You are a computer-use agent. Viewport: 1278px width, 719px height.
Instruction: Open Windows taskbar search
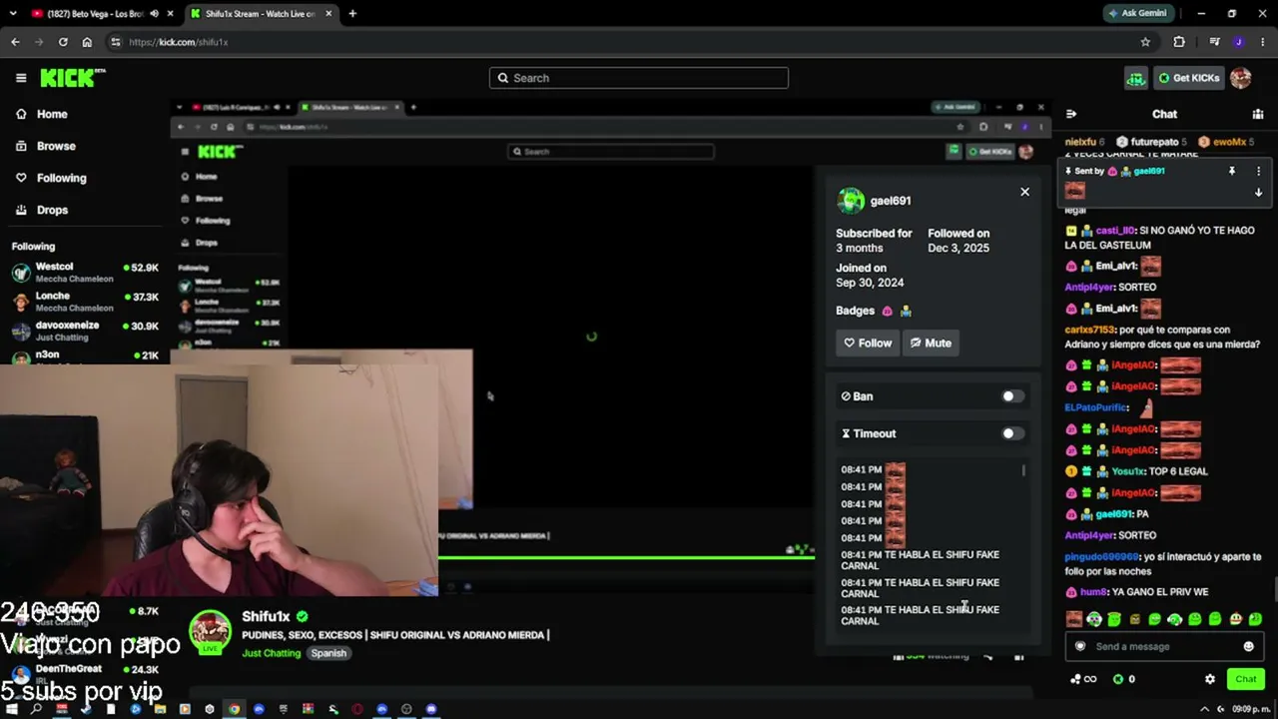coord(36,709)
